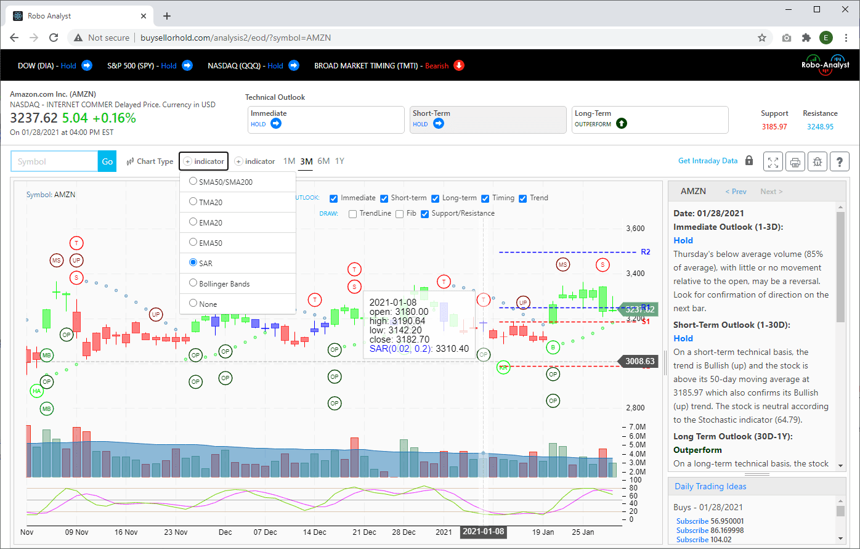Open the browser profile E avatar
Viewport: 860px width, 549px height.
pos(826,38)
